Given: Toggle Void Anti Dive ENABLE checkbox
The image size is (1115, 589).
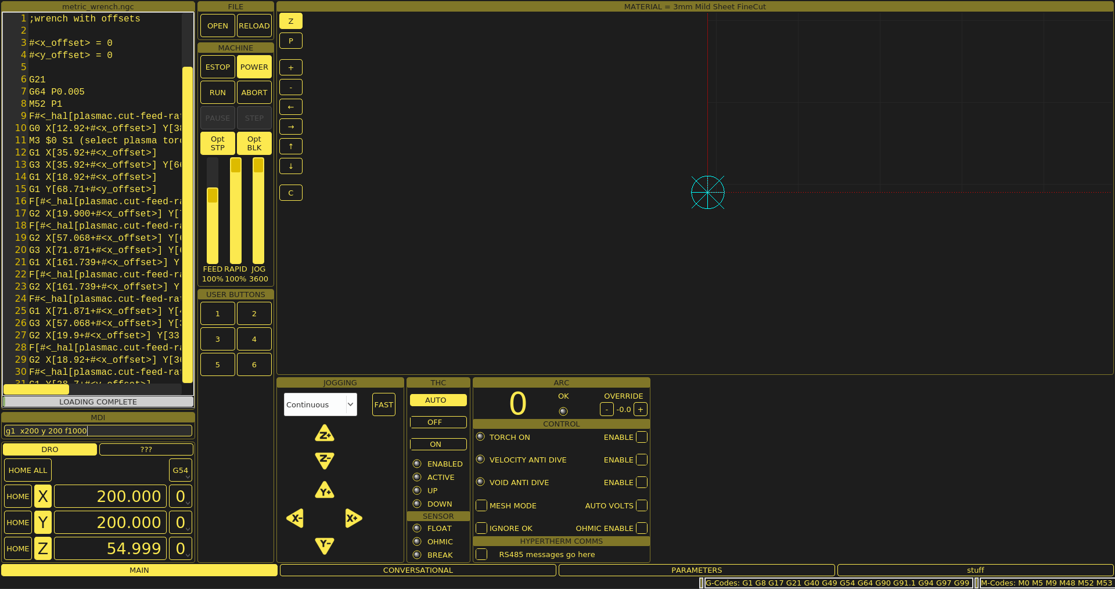Looking at the screenshot, I should point(642,482).
